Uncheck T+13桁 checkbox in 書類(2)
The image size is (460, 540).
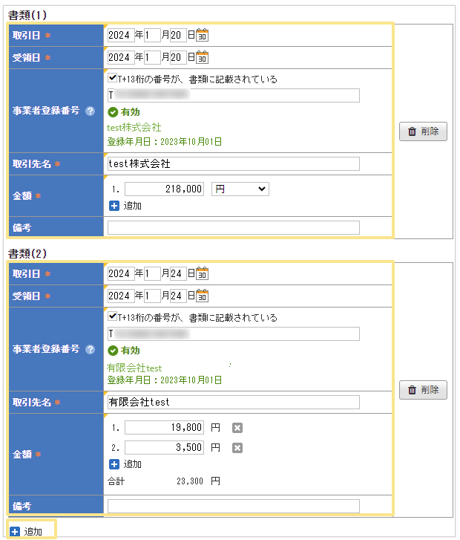coord(112,317)
